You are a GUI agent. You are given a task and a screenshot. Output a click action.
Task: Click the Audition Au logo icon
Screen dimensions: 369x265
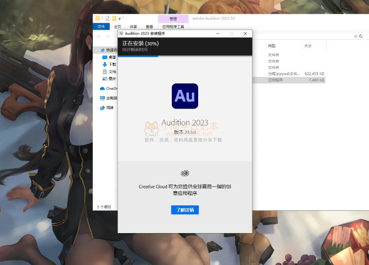pos(184,95)
